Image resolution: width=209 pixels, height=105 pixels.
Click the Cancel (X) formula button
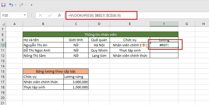point(40,16)
